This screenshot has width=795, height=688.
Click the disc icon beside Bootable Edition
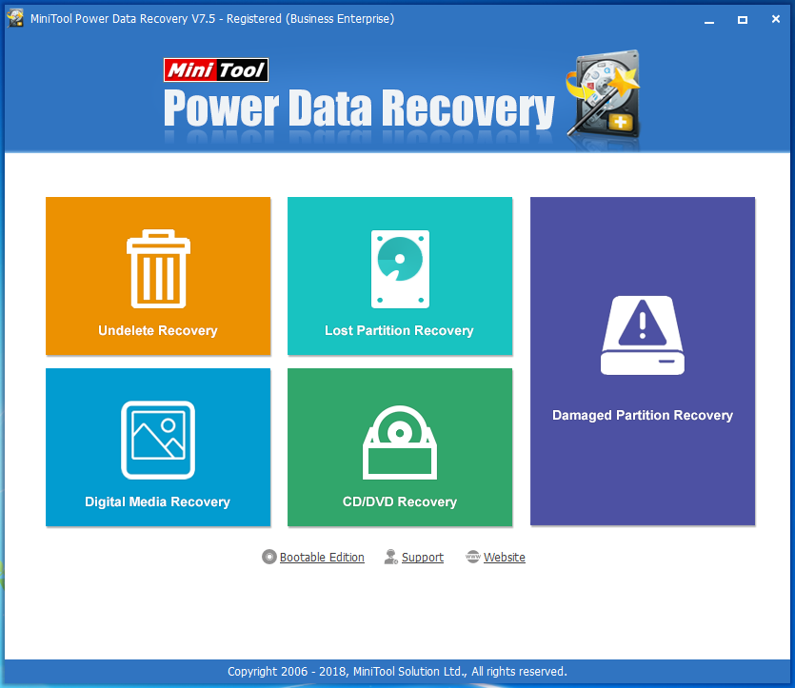(x=269, y=557)
